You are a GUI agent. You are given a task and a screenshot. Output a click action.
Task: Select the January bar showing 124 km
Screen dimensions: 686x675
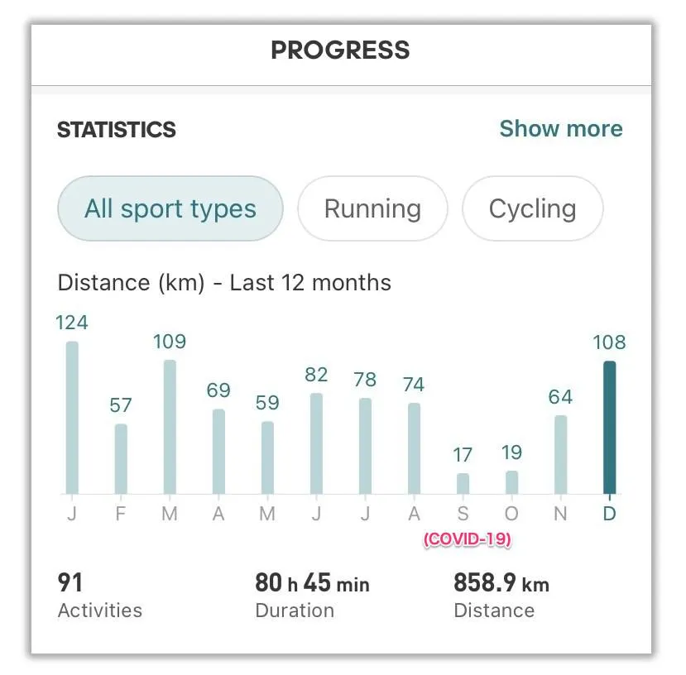(72, 418)
